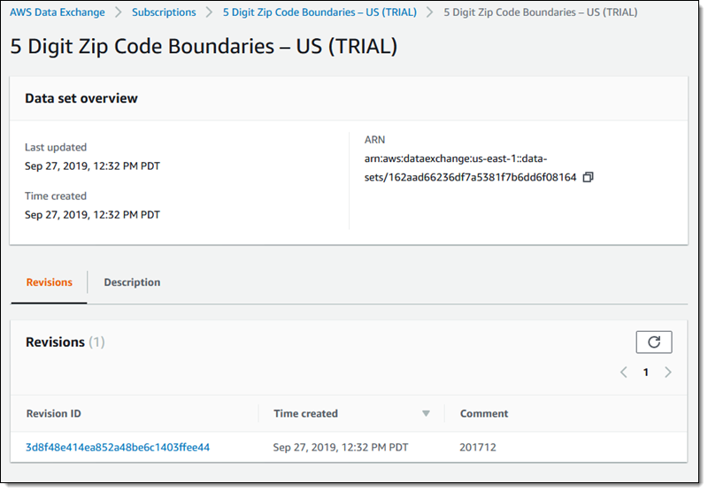Click chevron after AWS Data Exchange breadcrumb
708x492 pixels.
(119, 12)
